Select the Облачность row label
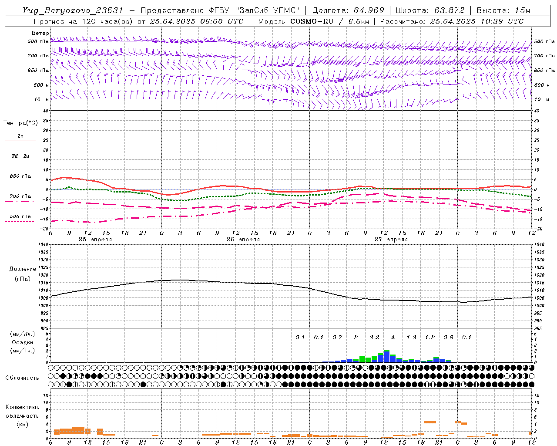 click(22, 378)
